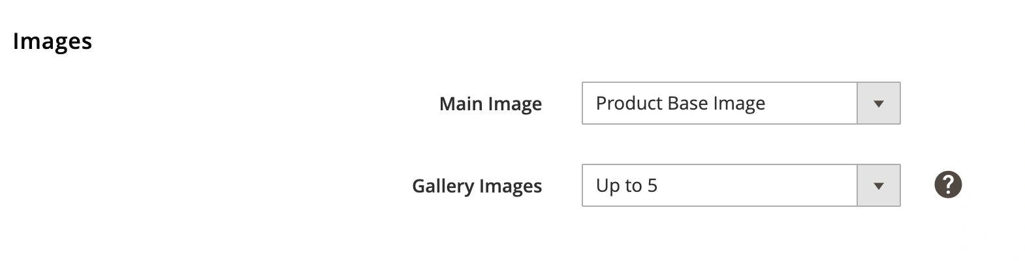Open the Up to 5 select box
Image resolution: width=1025 pixels, height=261 pixels.
pos(740,185)
